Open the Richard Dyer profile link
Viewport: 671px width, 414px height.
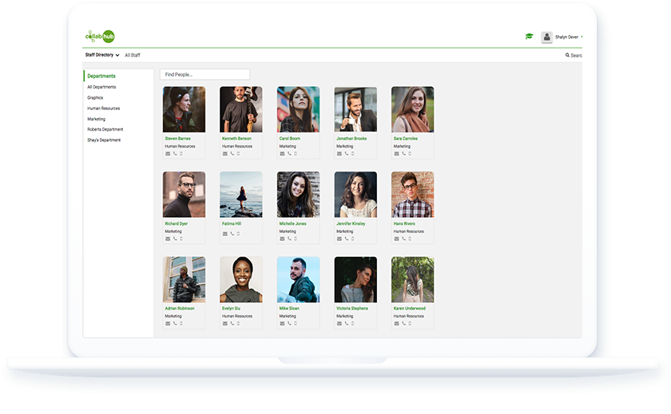tap(177, 224)
